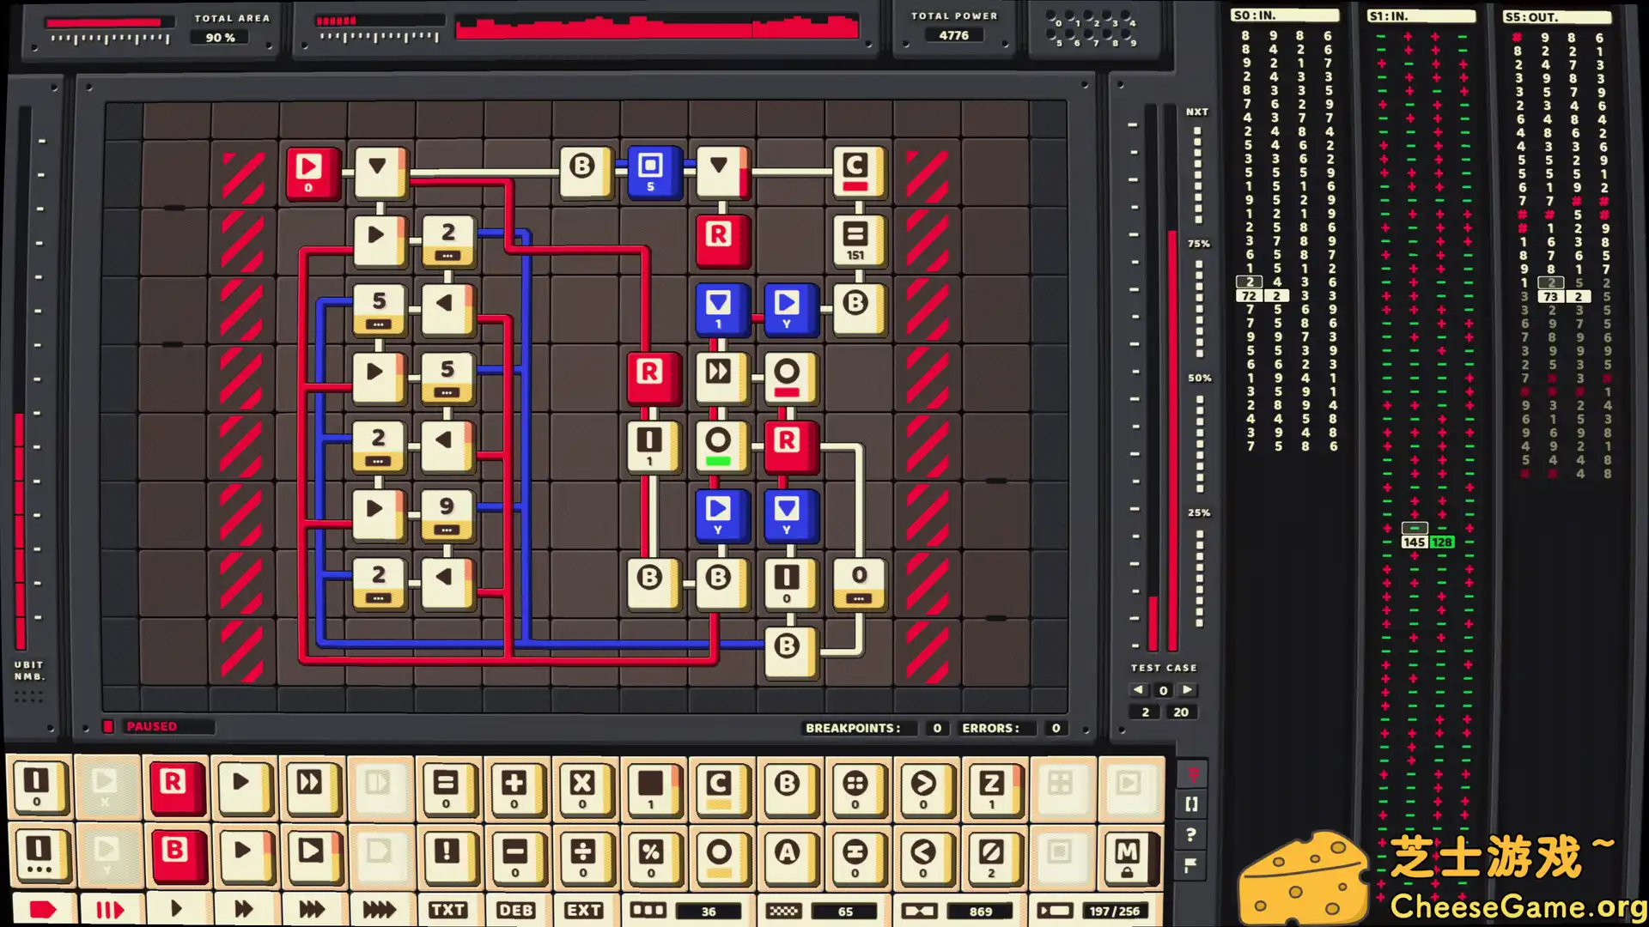This screenshot has width=1649, height=927.
Task: Click the question mark help icon
Action: 1191,834
